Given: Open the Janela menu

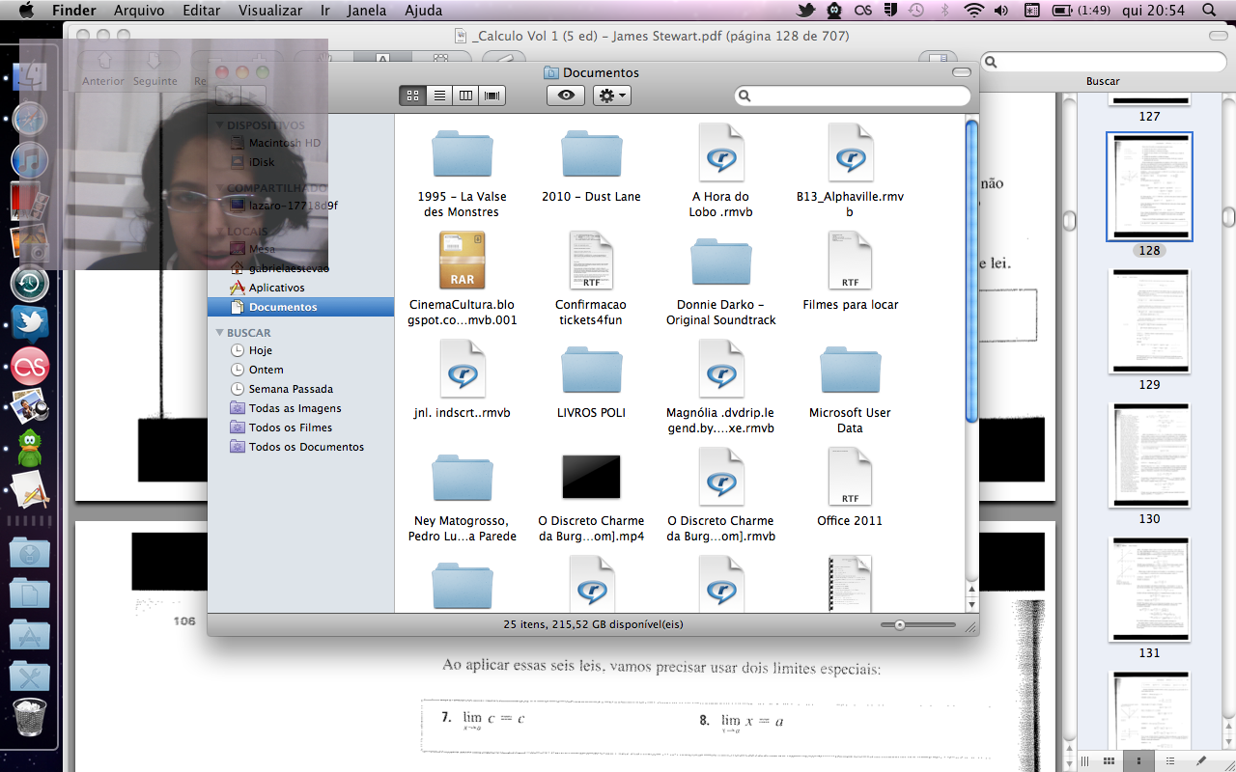Looking at the screenshot, I should 366,11.
